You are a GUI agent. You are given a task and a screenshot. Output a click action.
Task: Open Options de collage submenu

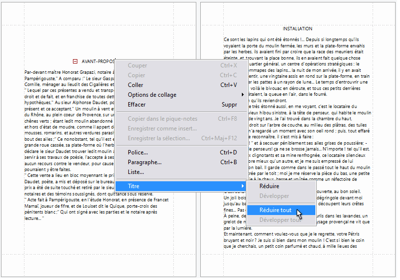152,95
